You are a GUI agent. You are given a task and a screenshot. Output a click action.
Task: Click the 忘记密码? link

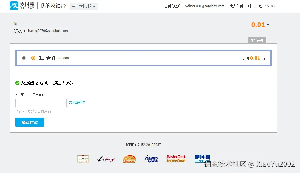[x=77, y=103]
